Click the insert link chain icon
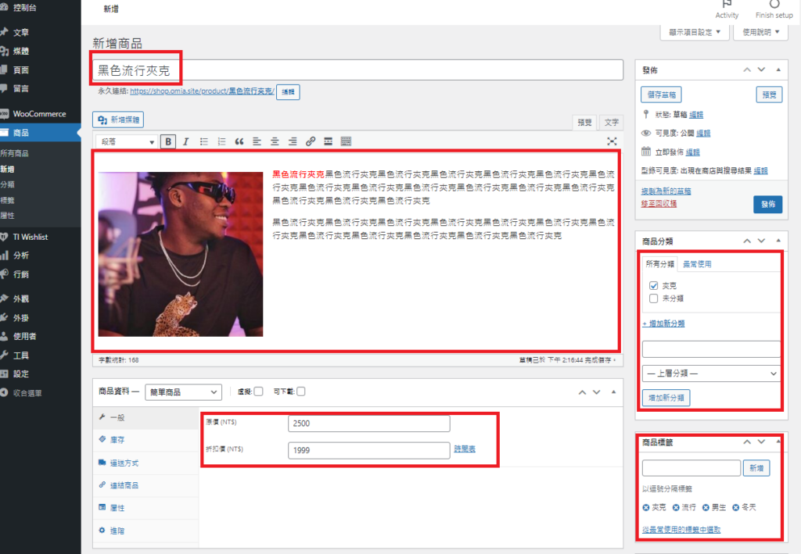The width and height of the screenshot is (801, 554). 311,141
